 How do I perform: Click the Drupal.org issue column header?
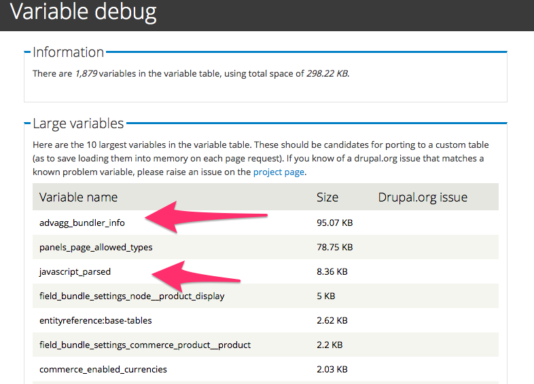click(x=423, y=197)
